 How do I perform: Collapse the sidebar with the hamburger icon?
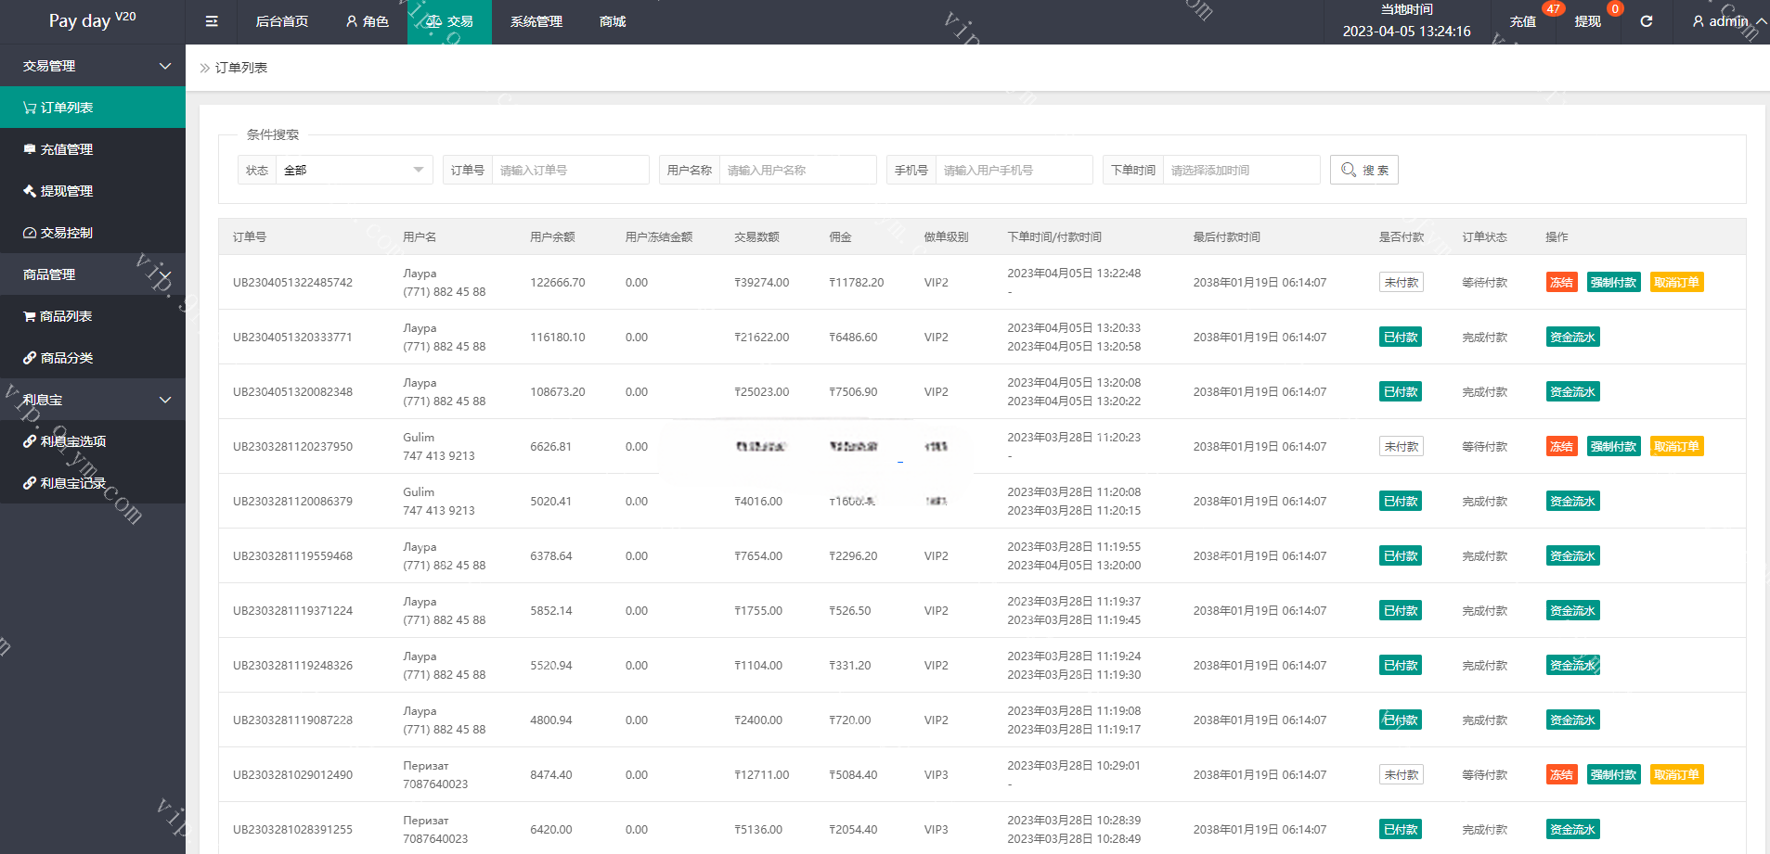pos(212,21)
